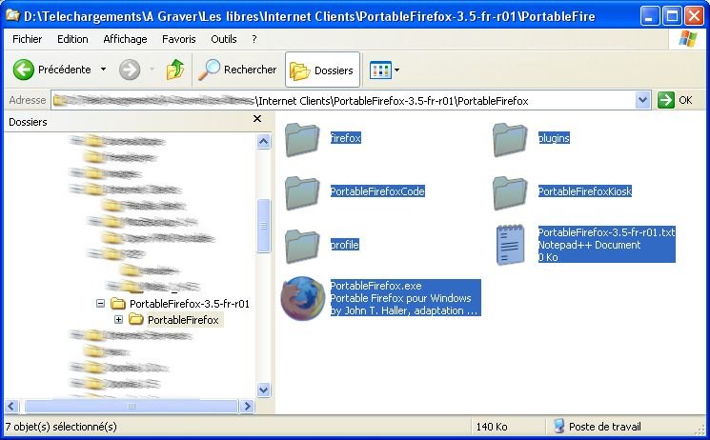
Task: Open the Rechercher search tool
Action: coord(236,70)
